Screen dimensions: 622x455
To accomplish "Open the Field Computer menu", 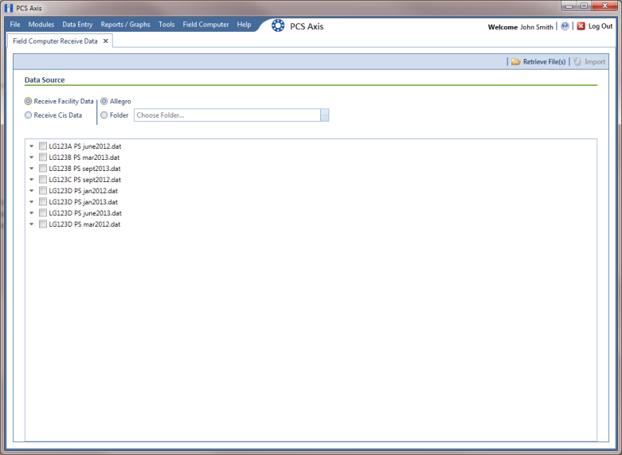I will pyautogui.click(x=206, y=25).
